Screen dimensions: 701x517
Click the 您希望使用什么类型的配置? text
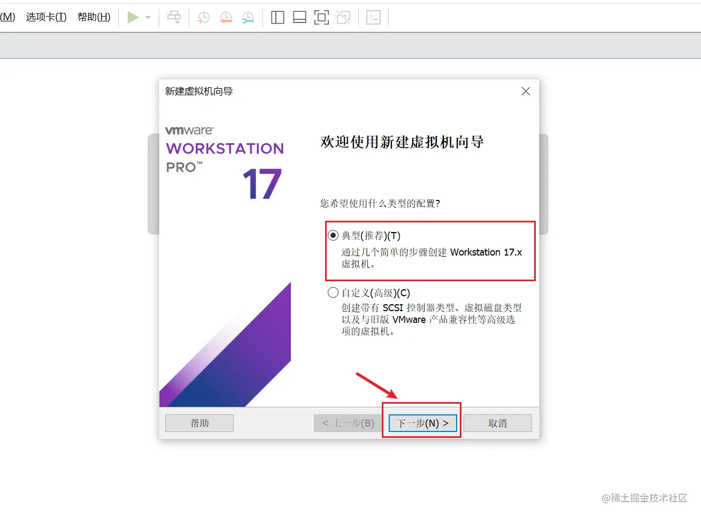380,203
